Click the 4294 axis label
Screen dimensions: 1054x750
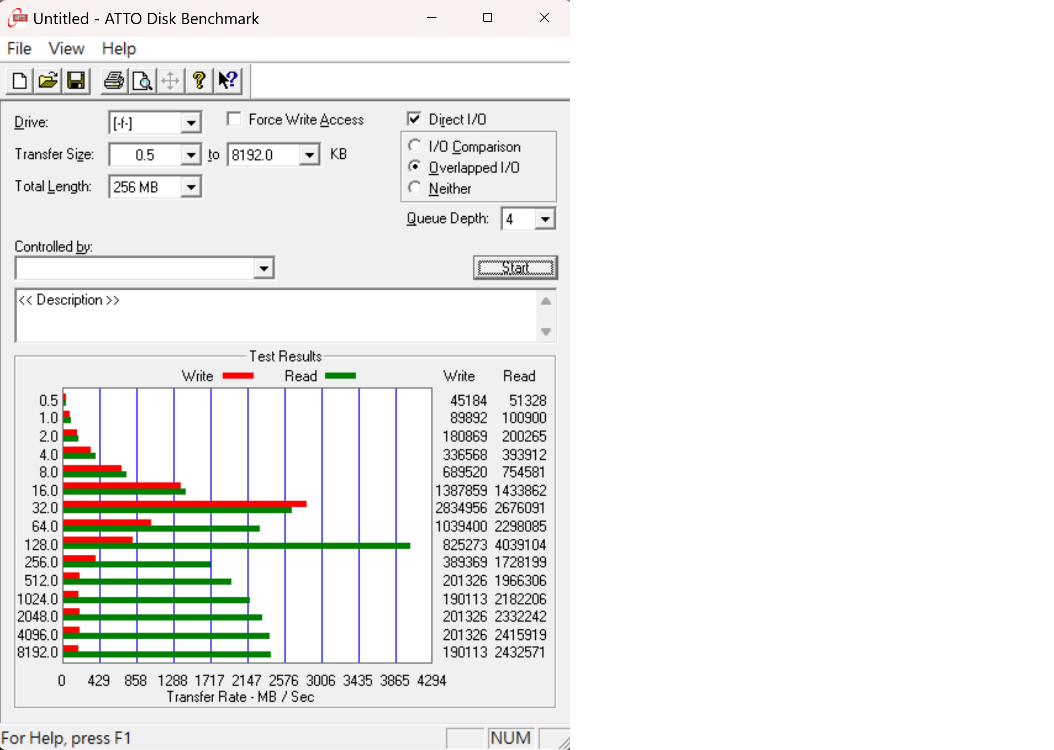(431, 681)
